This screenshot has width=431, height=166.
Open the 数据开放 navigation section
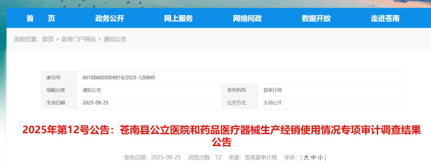[x=316, y=18]
